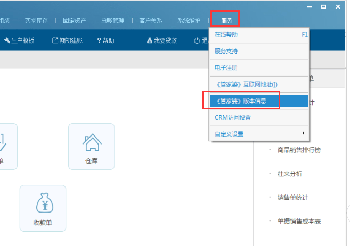This screenshot has width=350, height=246.
Task: Maximize the application window
Action: (x=324, y=7)
